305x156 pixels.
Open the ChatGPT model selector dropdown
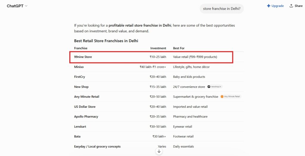[17, 6]
